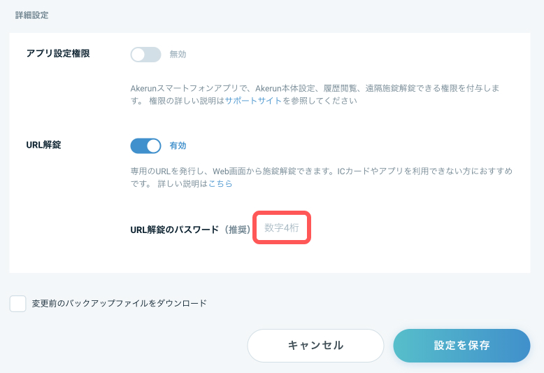Screen dimensions: 544x373
Task: Click the URL解錠 row label
Action: pos(44,145)
